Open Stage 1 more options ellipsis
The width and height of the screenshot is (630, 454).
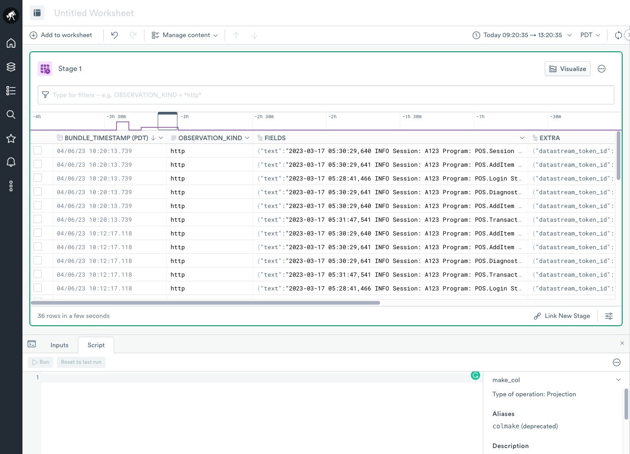(x=602, y=69)
